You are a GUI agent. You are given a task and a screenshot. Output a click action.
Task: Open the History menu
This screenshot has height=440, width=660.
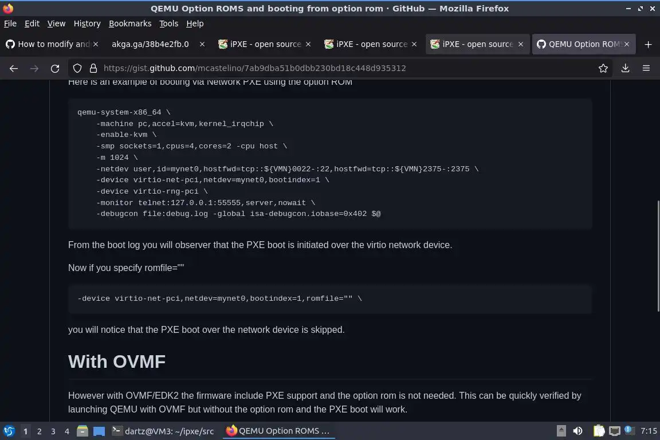point(87,23)
